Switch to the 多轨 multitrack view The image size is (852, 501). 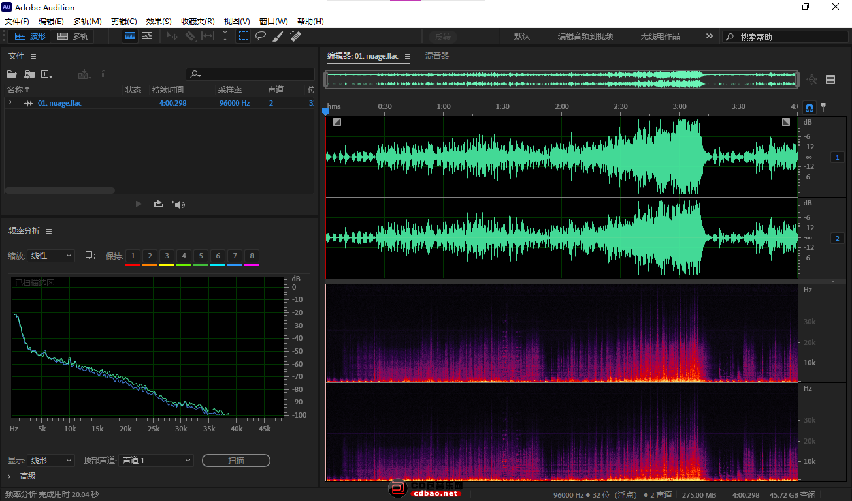point(73,37)
